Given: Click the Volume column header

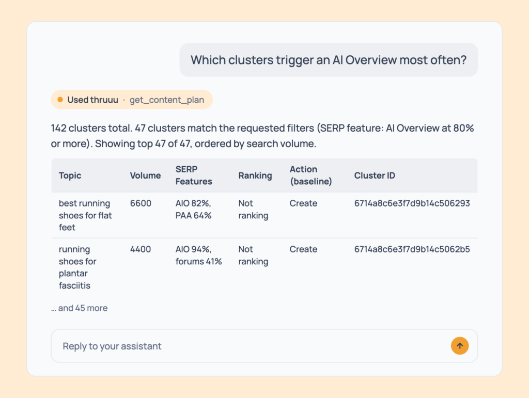Looking at the screenshot, I should tap(145, 175).
